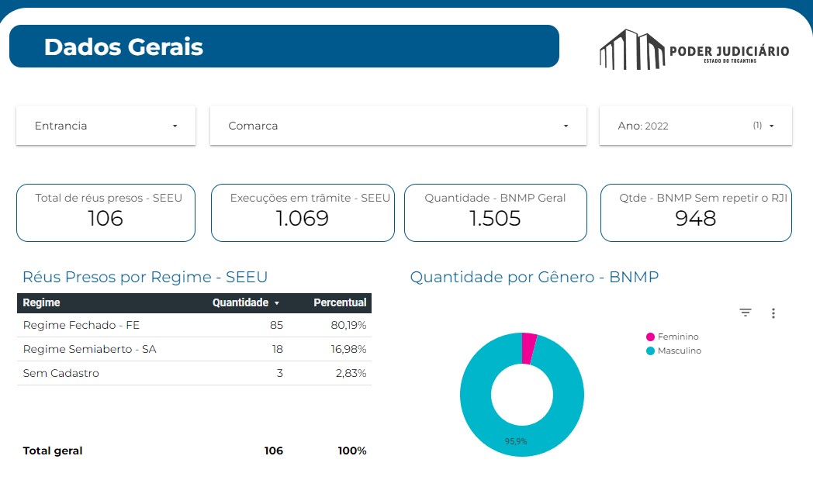The height and width of the screenshot is (487, 813).
Task: Select the Regime Fechado - FE row
Action: coord(194,325)
